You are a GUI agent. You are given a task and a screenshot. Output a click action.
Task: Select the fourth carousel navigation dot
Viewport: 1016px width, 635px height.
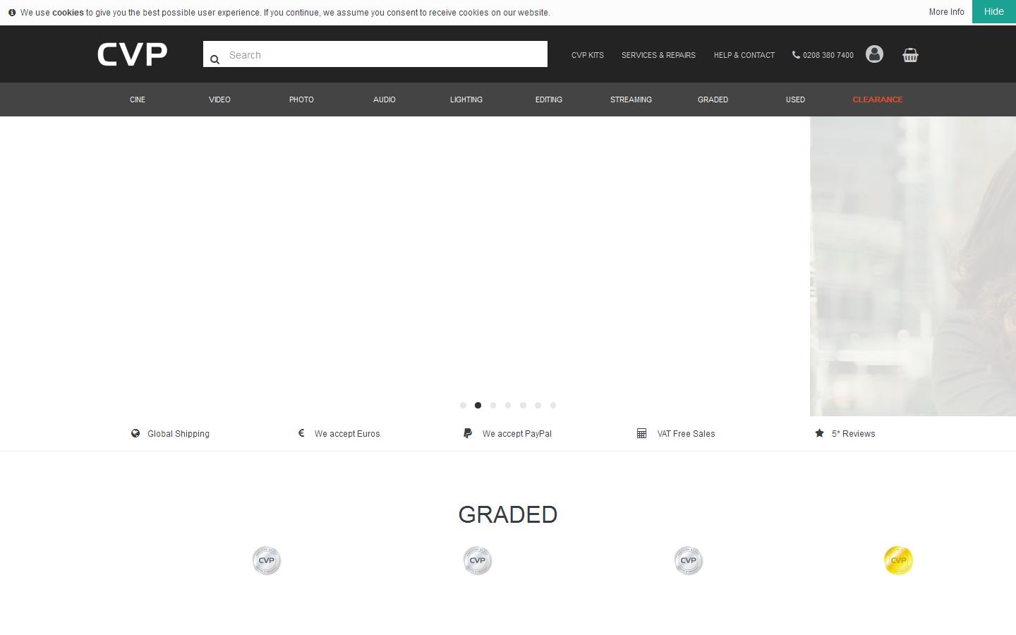508,405
